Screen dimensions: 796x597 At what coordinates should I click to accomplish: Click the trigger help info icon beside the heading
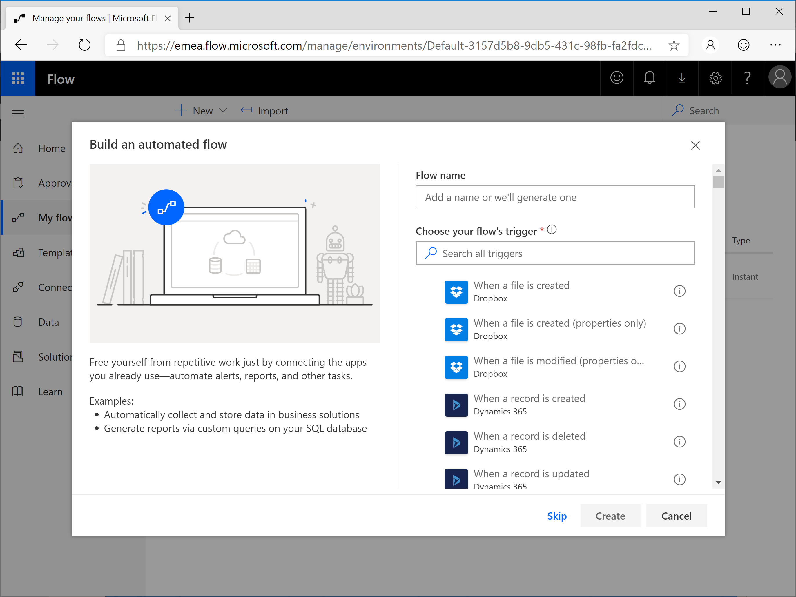tap(552, 230)
